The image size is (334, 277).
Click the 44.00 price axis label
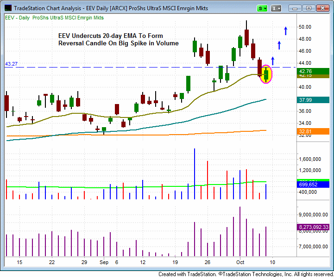tap(305, 63)
